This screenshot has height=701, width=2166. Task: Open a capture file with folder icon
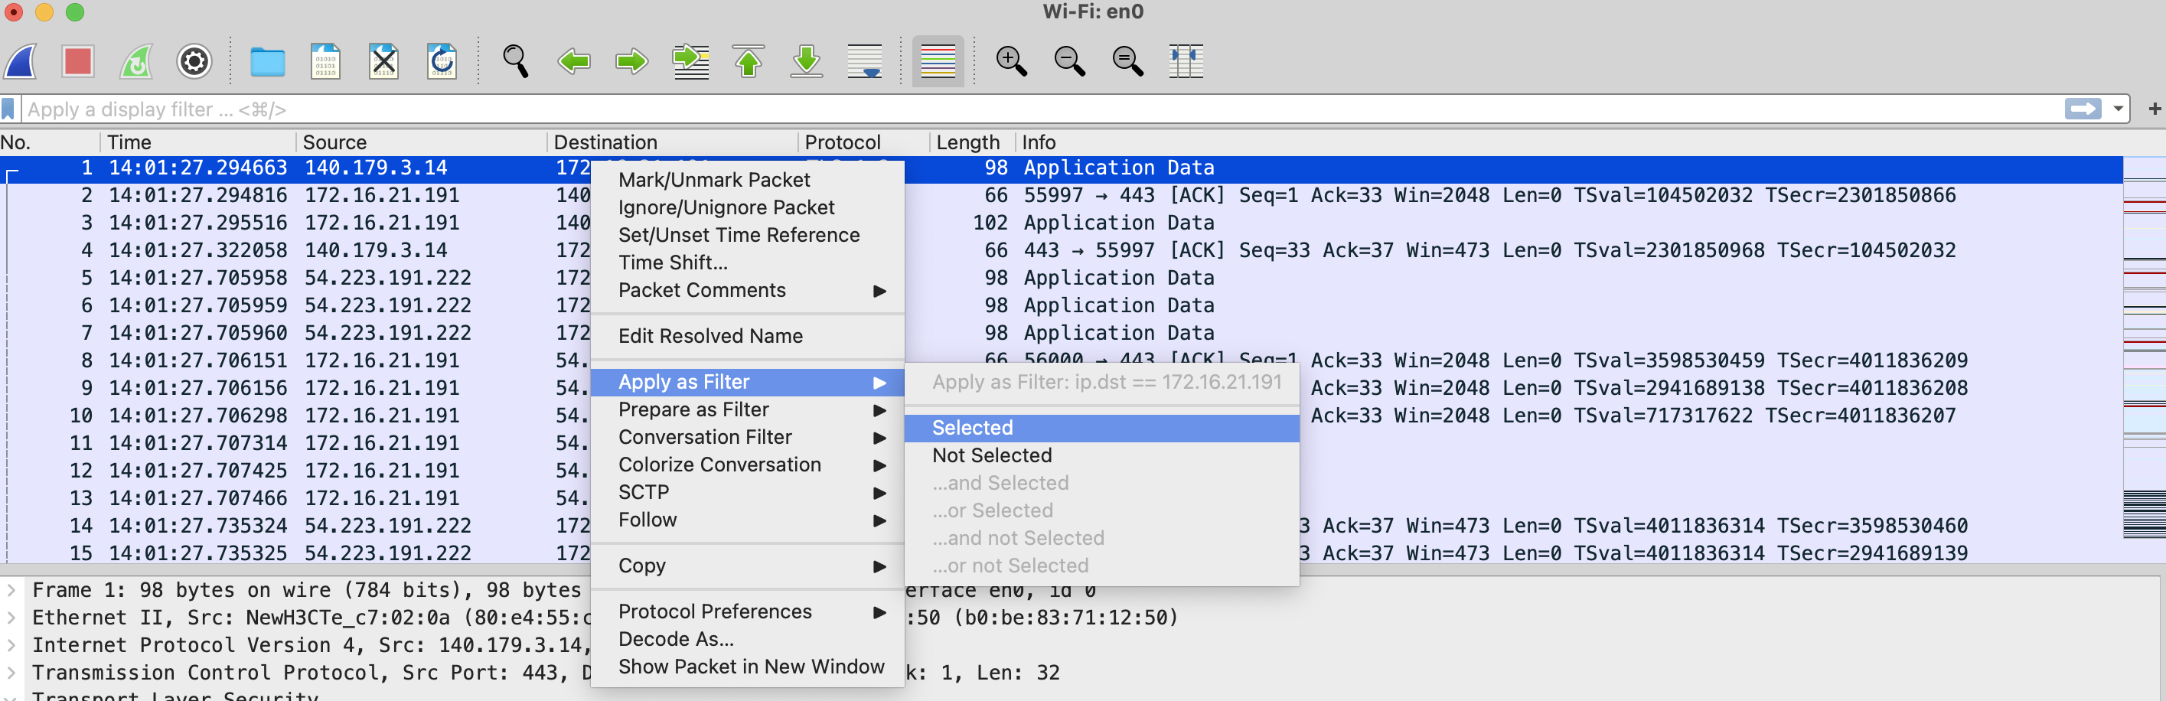267,60
